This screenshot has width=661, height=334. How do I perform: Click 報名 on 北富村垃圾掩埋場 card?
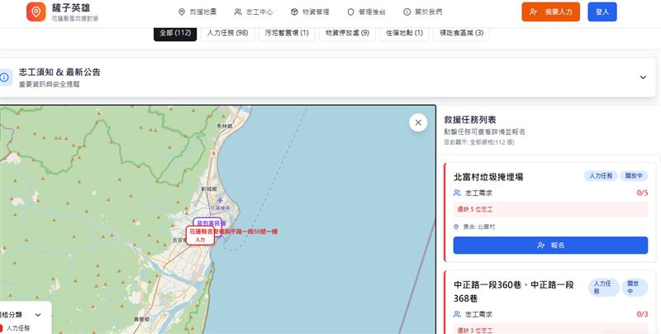[550, 245]
